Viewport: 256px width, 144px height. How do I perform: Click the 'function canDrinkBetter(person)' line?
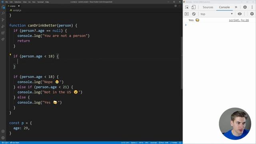[x=43, y=26]
